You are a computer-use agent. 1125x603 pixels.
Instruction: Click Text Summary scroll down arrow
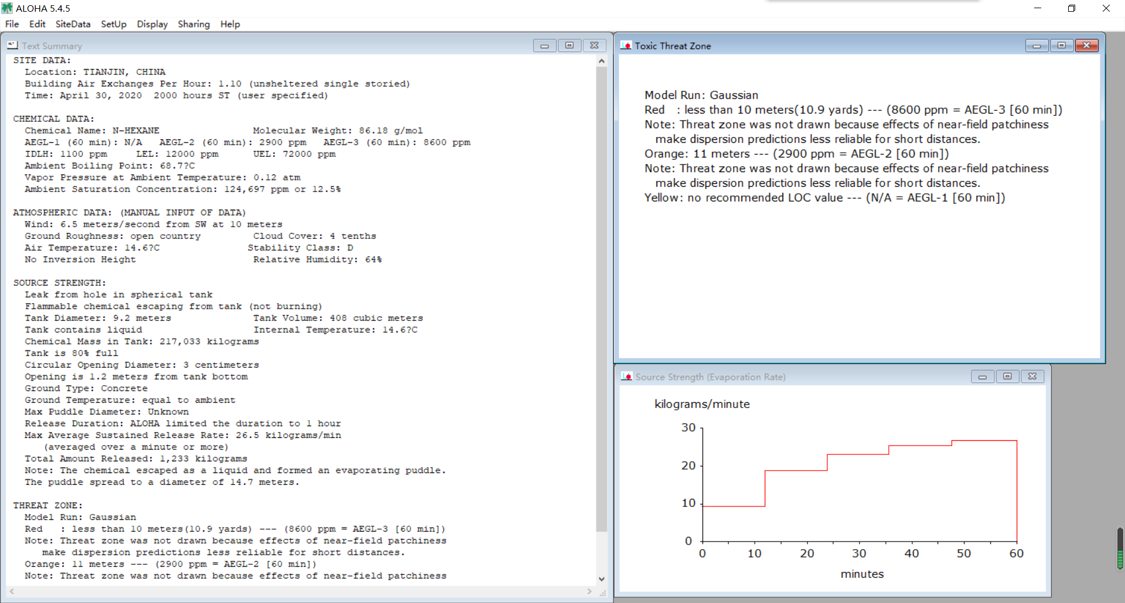click(x=601, y=579)
